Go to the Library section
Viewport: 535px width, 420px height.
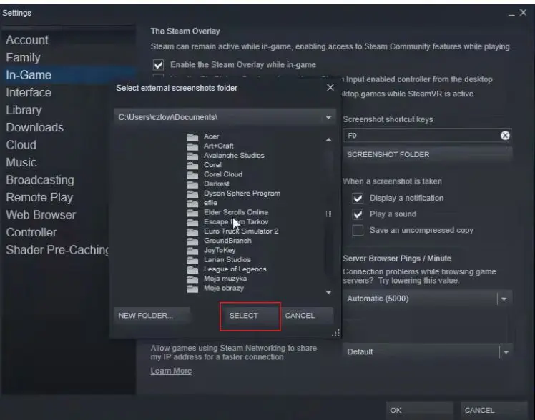[24, 110]
